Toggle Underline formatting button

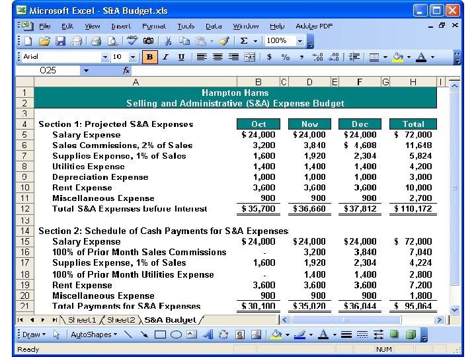pos(181,57)
